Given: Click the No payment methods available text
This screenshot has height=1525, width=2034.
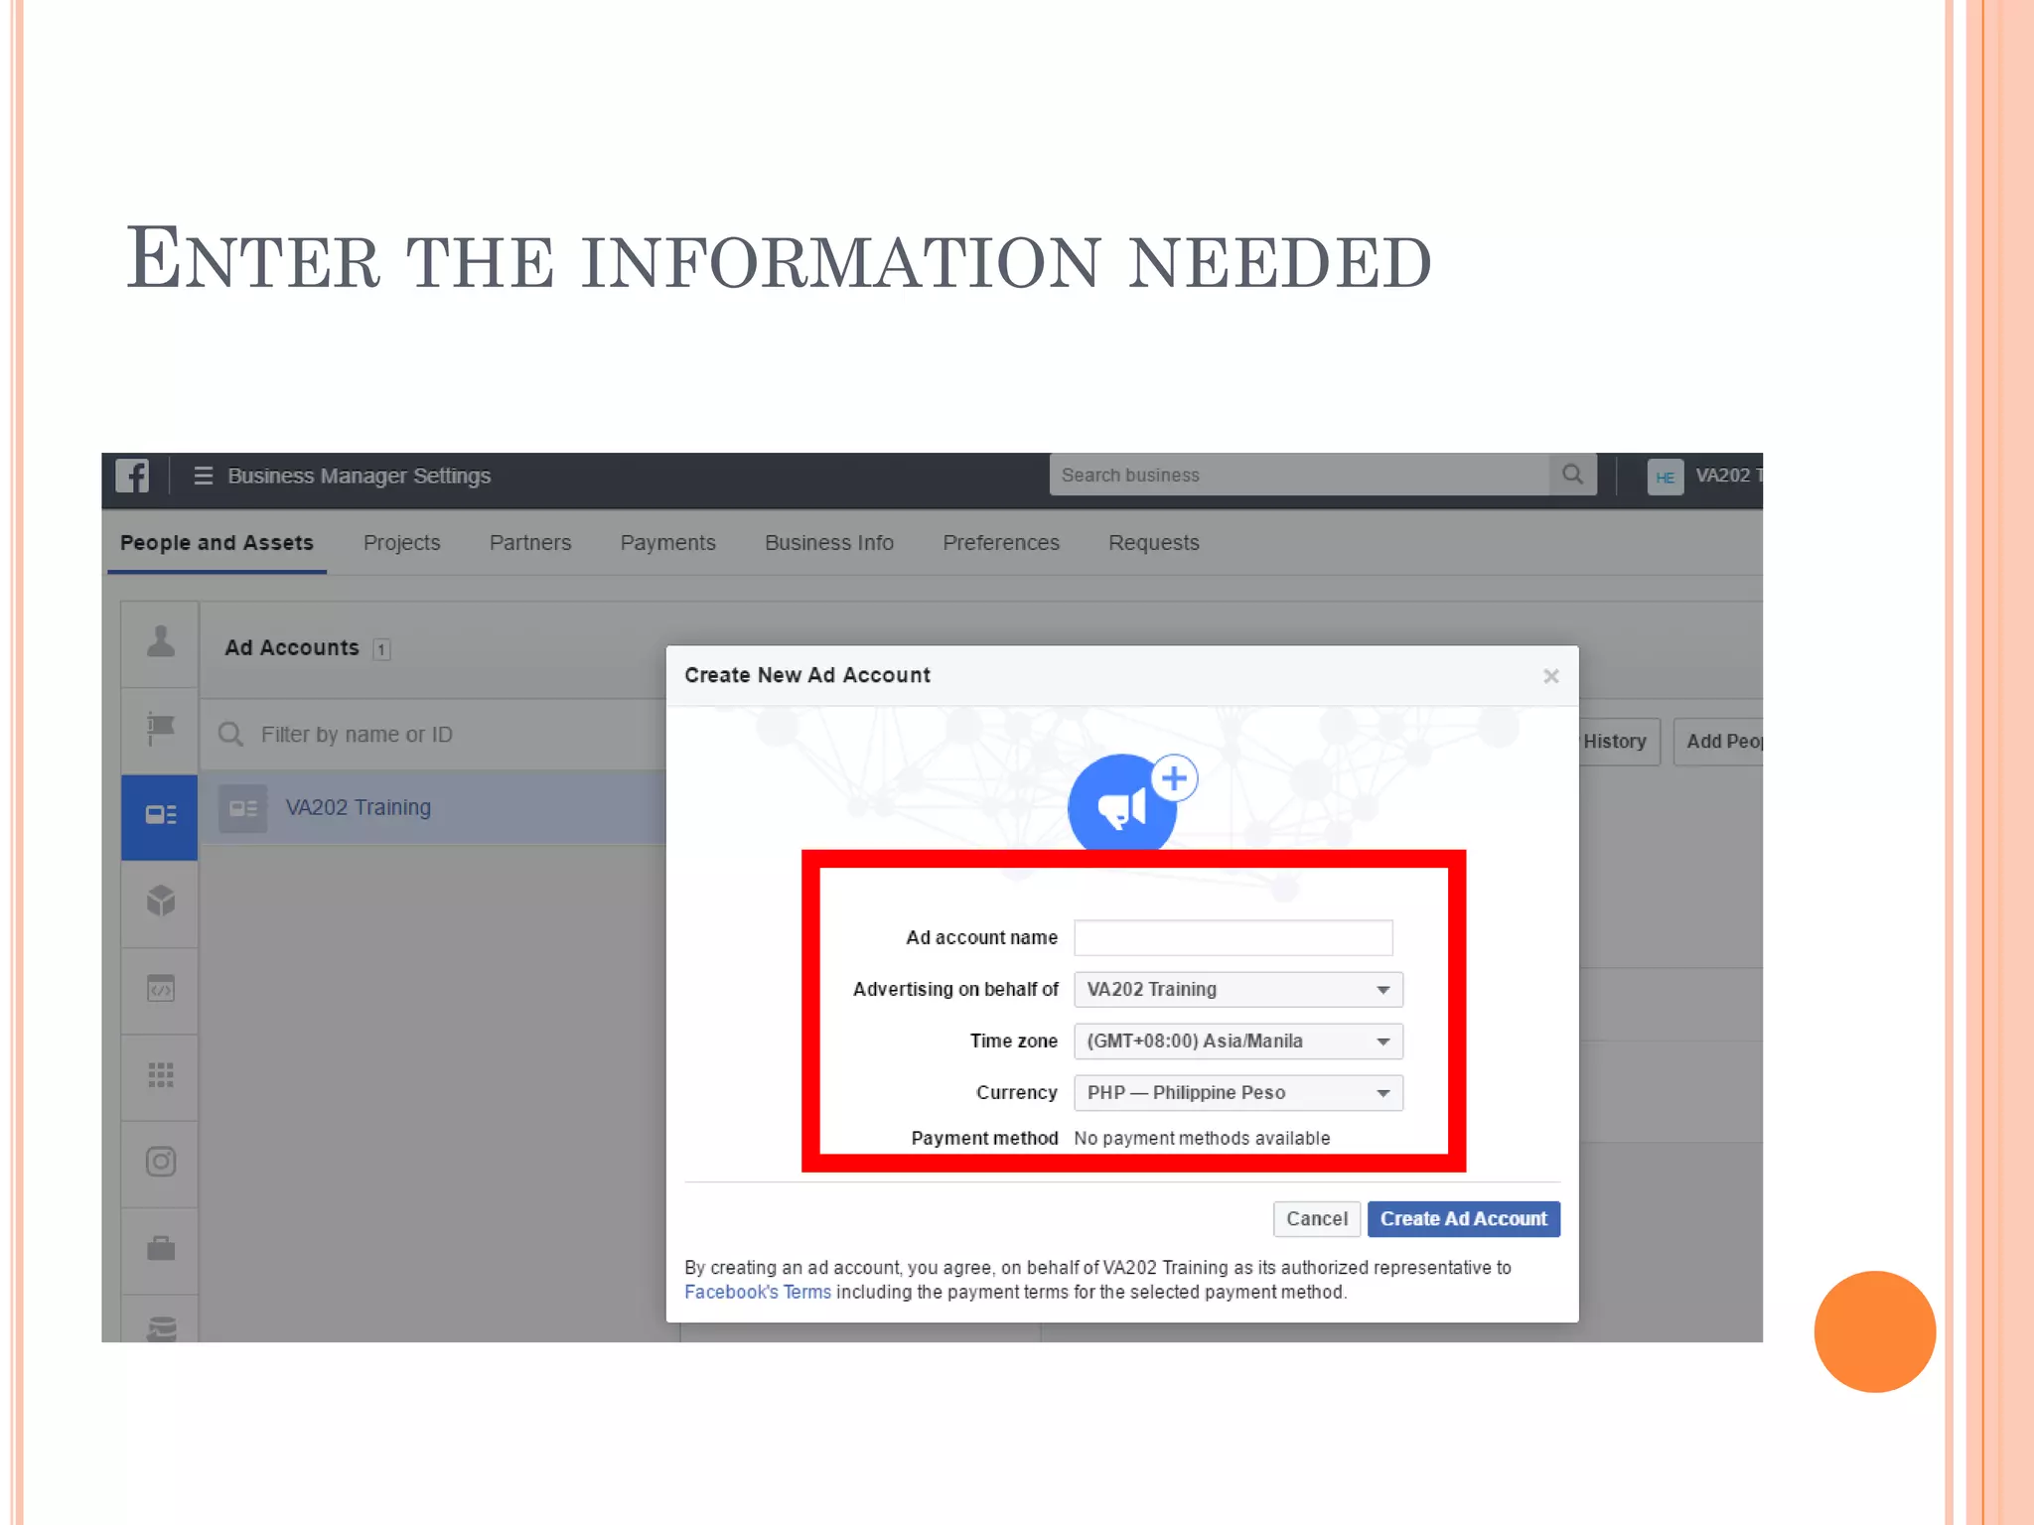Looking at the screenshot, I should click(1202, 1139).
